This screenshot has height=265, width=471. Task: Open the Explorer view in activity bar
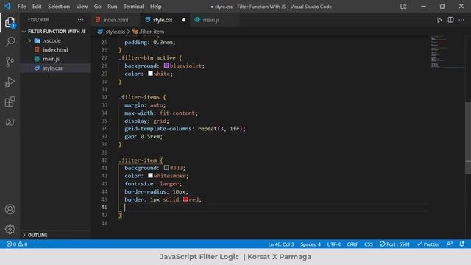(10, 23)
